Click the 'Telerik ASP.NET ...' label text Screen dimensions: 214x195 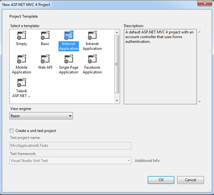pos(21,93)
